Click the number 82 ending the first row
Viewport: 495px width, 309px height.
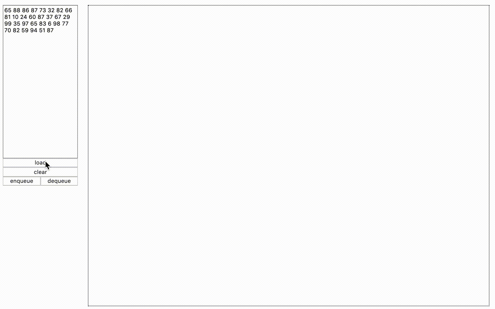(x=59, y=11)
